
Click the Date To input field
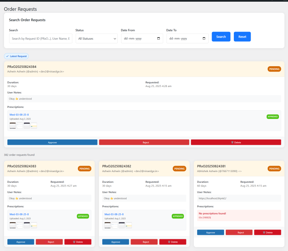pyautogui.click(x=183, y=39)
